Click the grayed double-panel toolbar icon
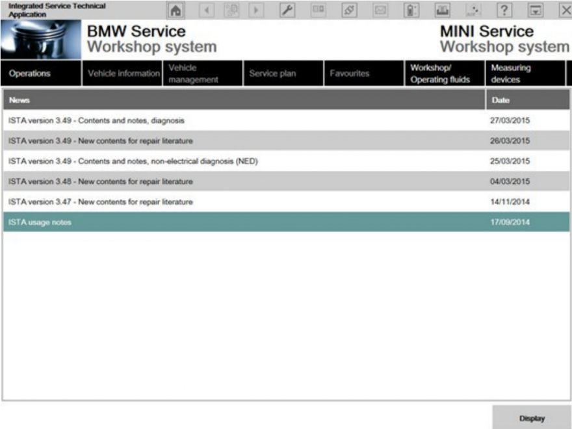This screenshot has width=572, height=429. pyautogui.click(x=318, y=10)
